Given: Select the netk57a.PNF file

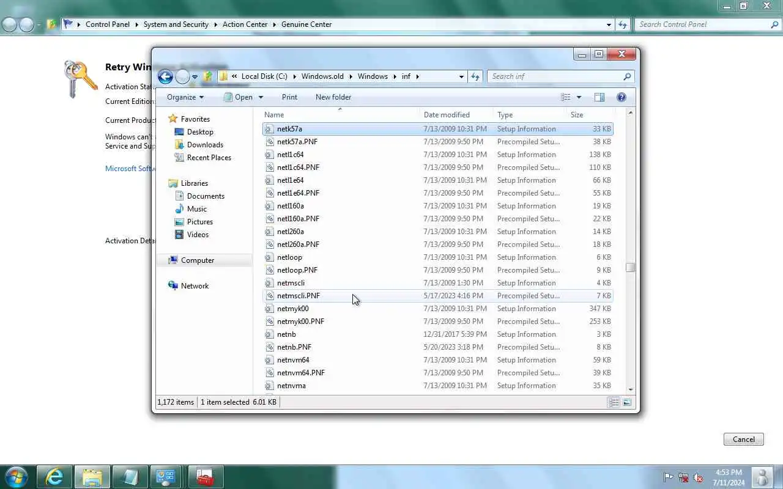Looking at the screenshot, I should pos(437,142).
